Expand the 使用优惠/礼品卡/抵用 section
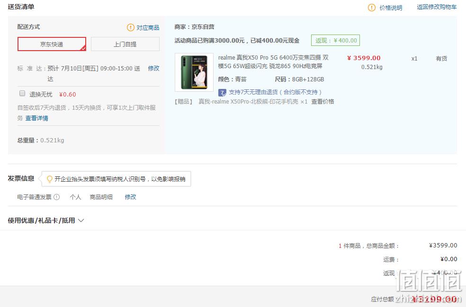 tap(46, 220)
